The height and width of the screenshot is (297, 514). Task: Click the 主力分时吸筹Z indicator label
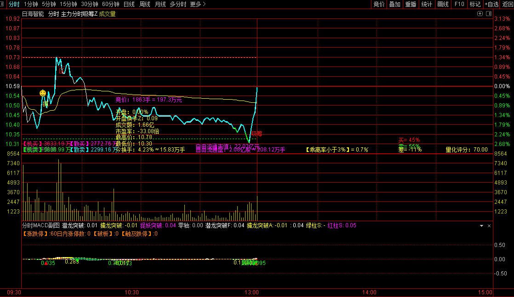[80, 14]
